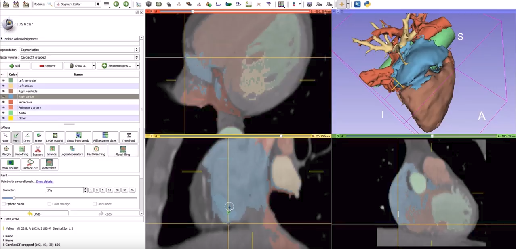Pick the Smoothing effect tool

[21, 151]
